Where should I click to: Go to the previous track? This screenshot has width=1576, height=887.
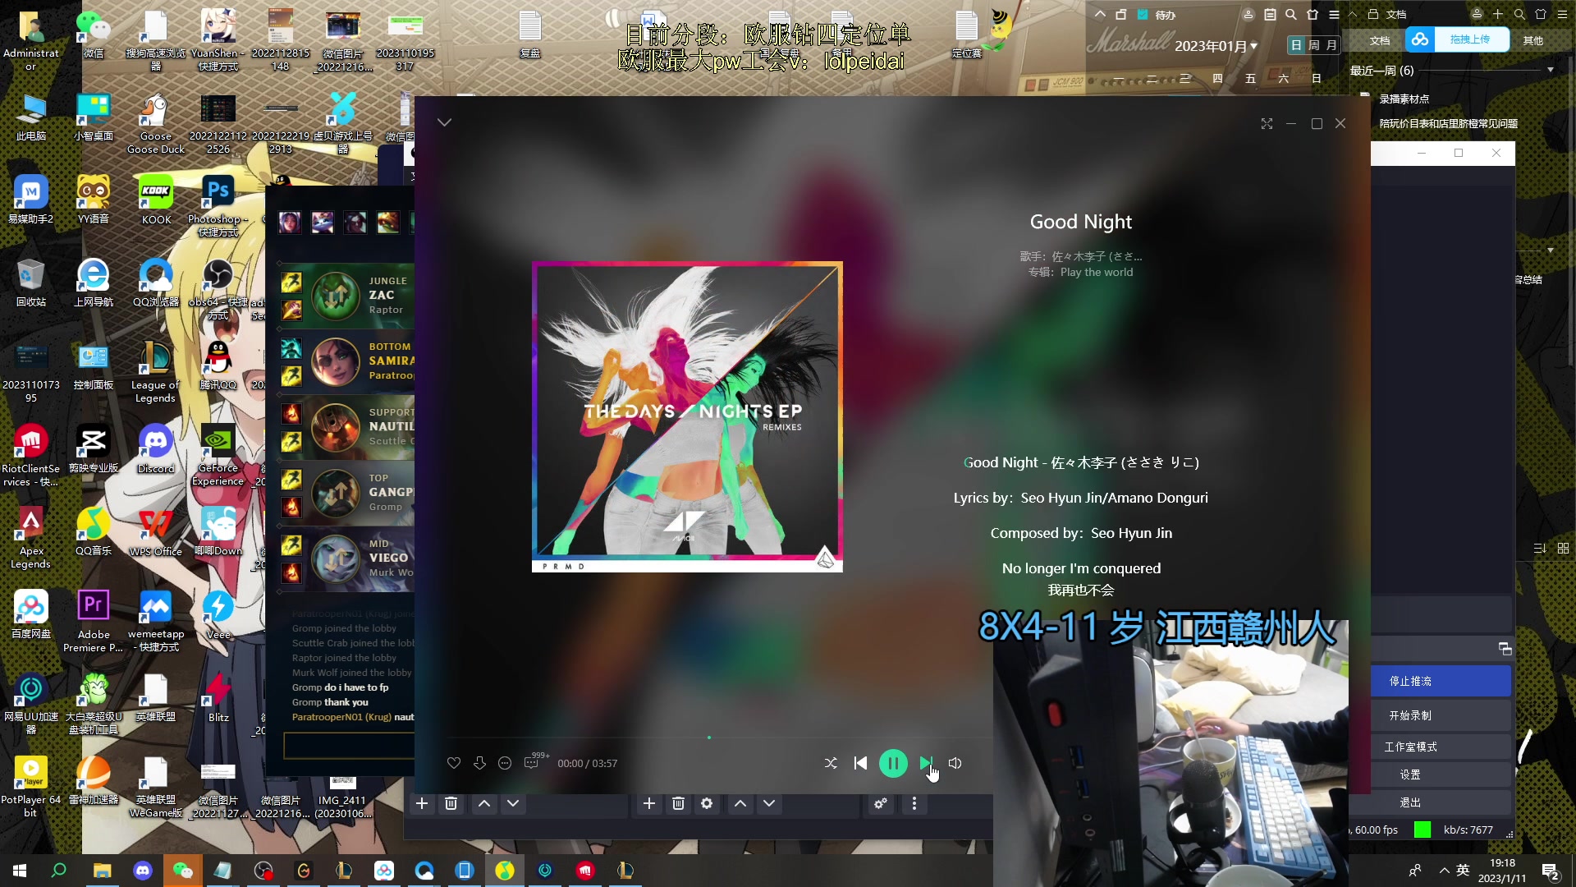[x=860, y=763]
